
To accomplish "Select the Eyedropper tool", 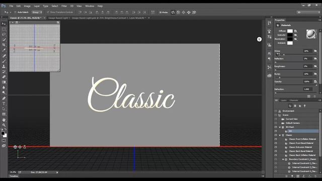I will (4, 50).
